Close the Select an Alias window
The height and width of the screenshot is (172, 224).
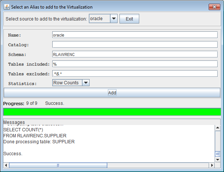coord(214,7)
